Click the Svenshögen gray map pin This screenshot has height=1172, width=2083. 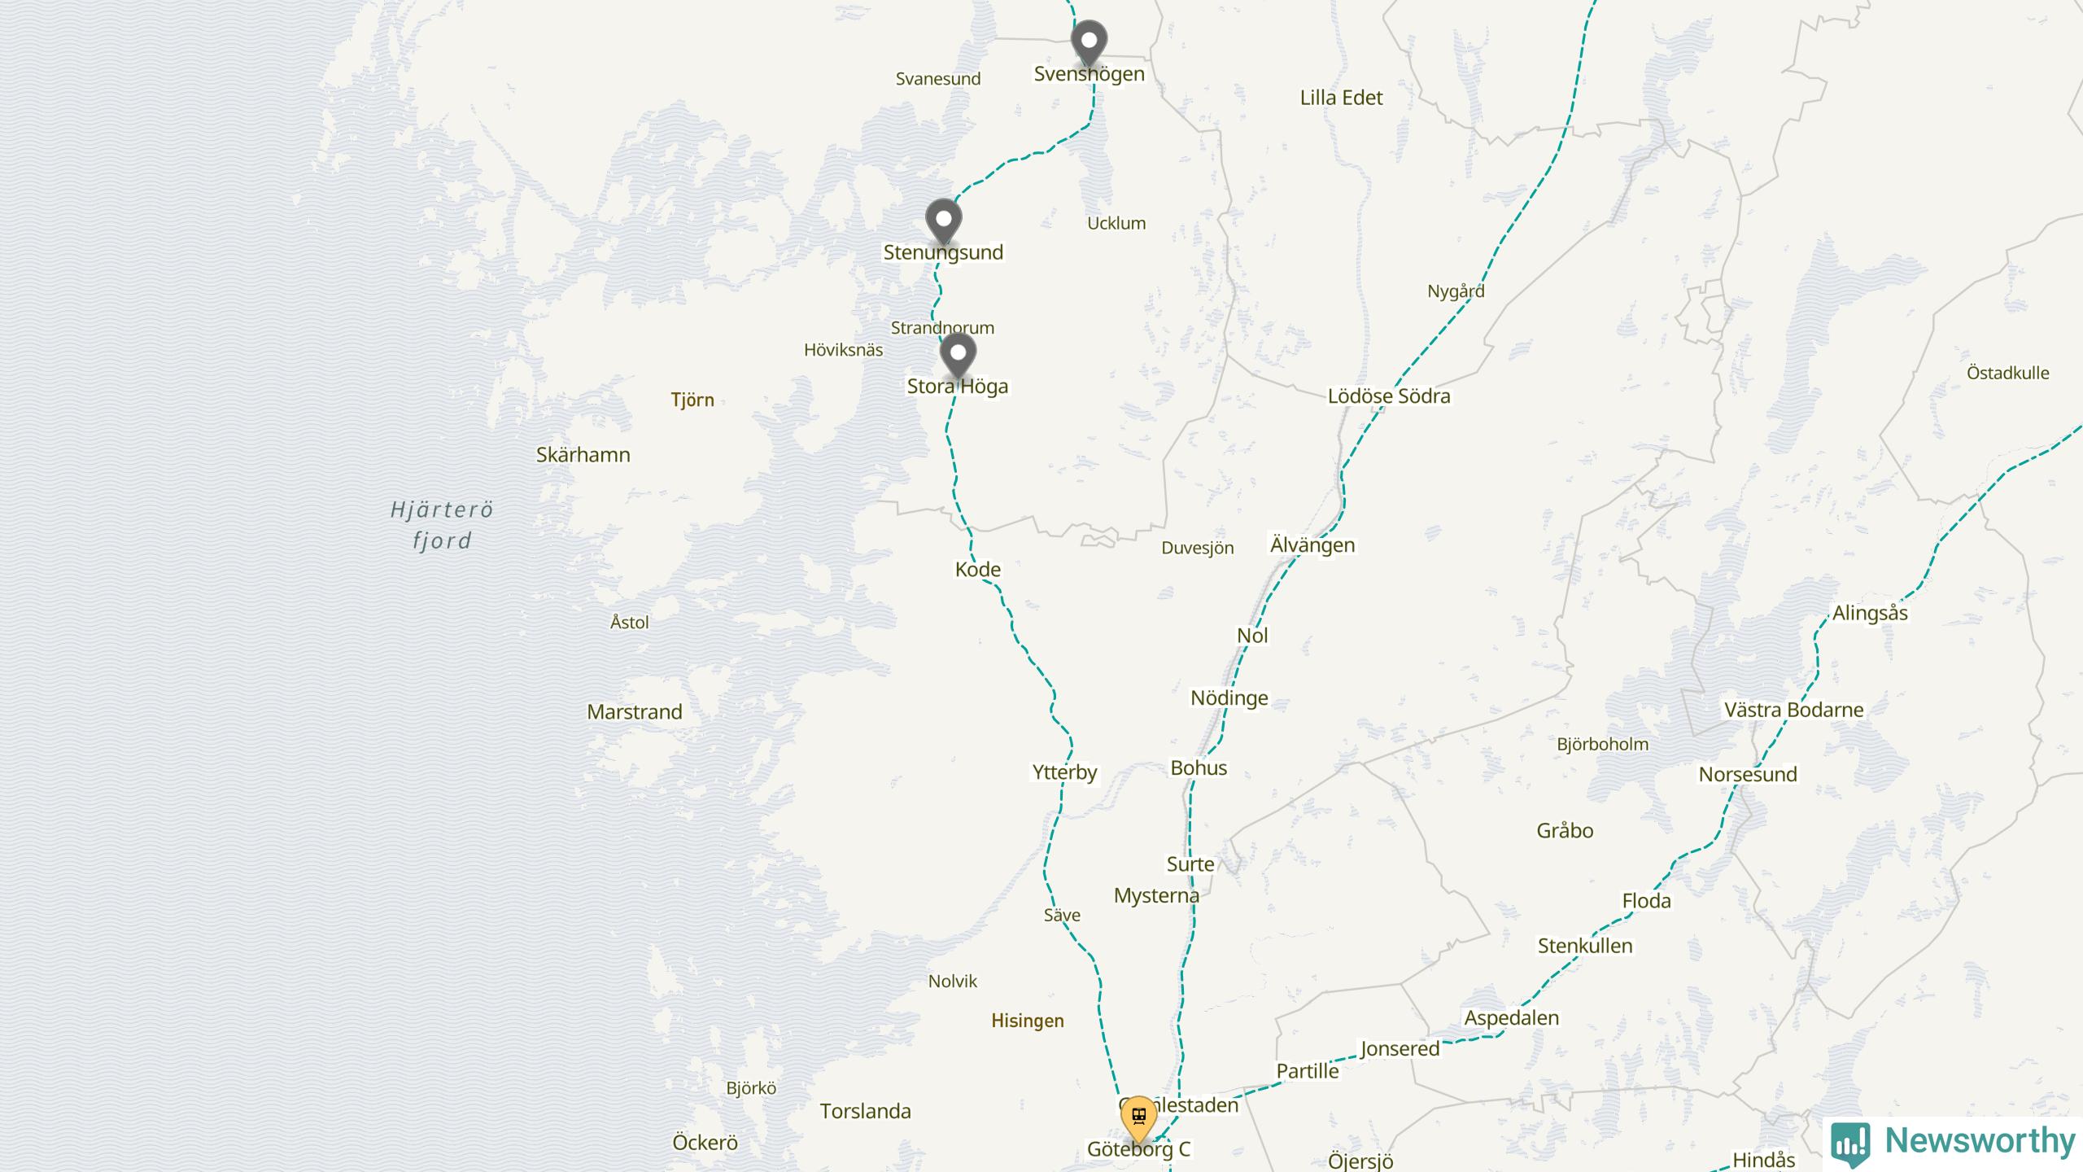[x=1089, y=42]
